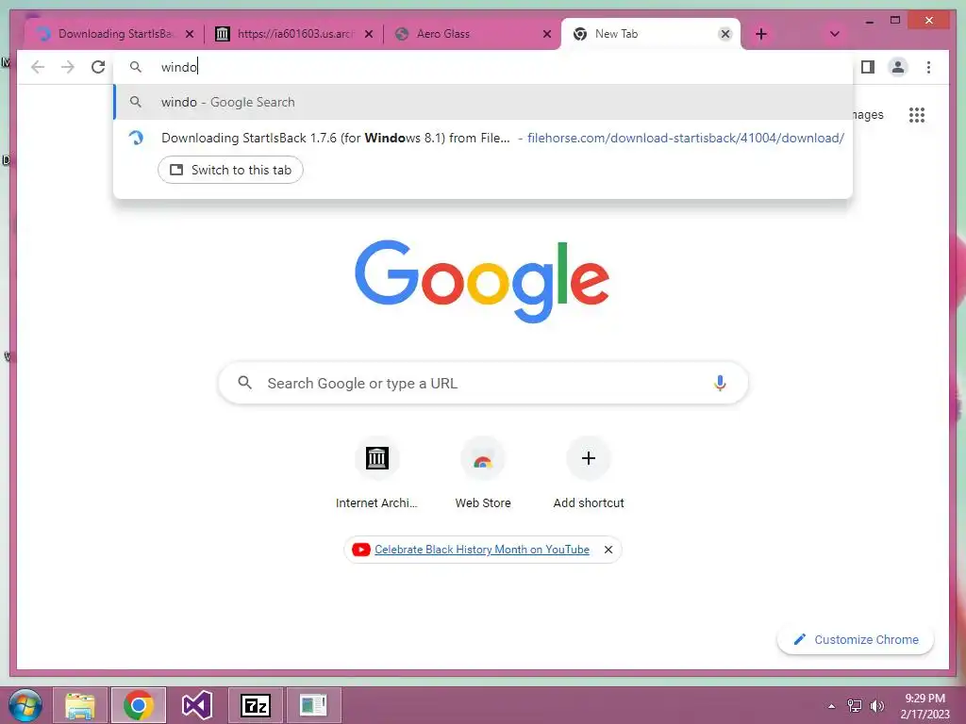This screenshot has height=724, width=966.
Task: Open the Google apps grid
Action: [x=917, y=115]
